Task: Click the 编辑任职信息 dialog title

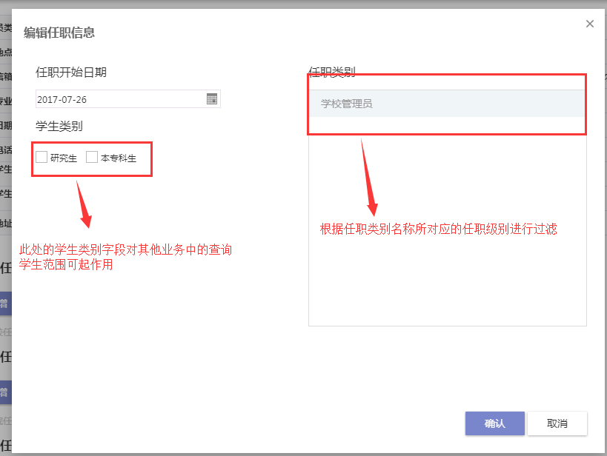Action: point(59,33)
